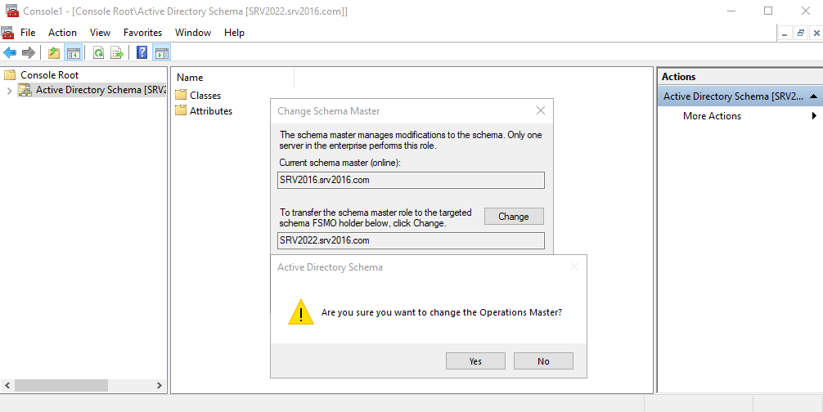Image resolution: width=823 pixels, height=412 pixels.
Task: Click the target field SRV2022.srv2016.com
Action: coord(411,240)
